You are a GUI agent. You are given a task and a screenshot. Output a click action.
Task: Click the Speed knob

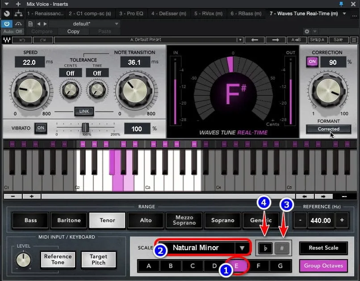tap(30, 90)
